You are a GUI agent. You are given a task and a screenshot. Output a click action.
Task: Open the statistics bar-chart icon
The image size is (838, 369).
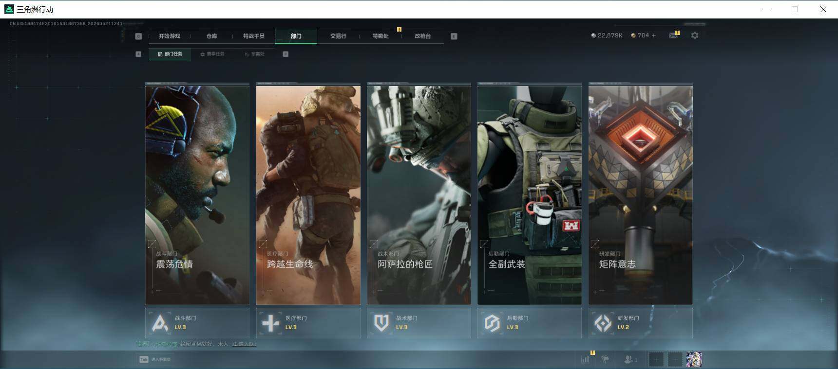click(585, 359)
